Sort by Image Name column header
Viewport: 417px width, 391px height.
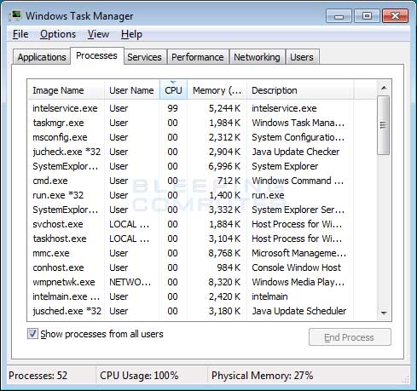pyautogui.click(x=66, y=90)
